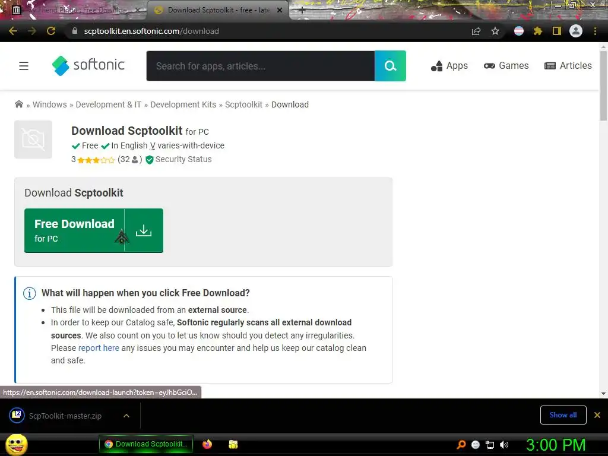608x456 pixels.
Task: Select the URL in the address bar
Action: click(x=151, y=31)
